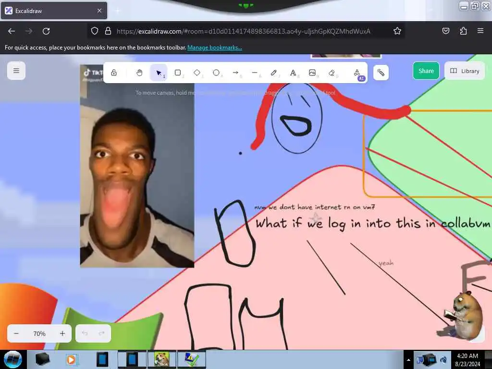
Task: Select the TikTok face image on canvas
Action: (137, 166)
